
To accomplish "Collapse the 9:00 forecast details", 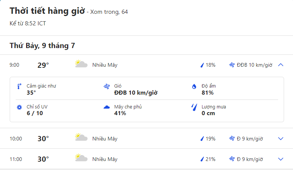I will point(281,65).
